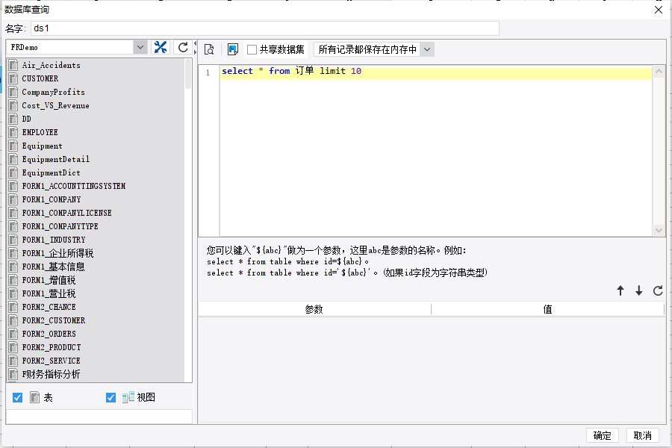Uncheck the 视图 views checkbox
Screen dimensions: 672x448
coord(111,397)
